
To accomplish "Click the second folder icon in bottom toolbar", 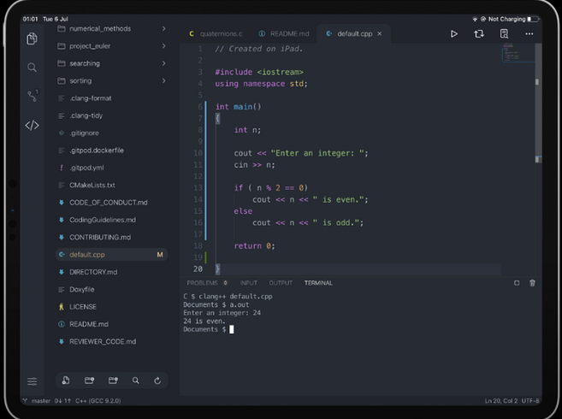I will click(x=113, y=381).
